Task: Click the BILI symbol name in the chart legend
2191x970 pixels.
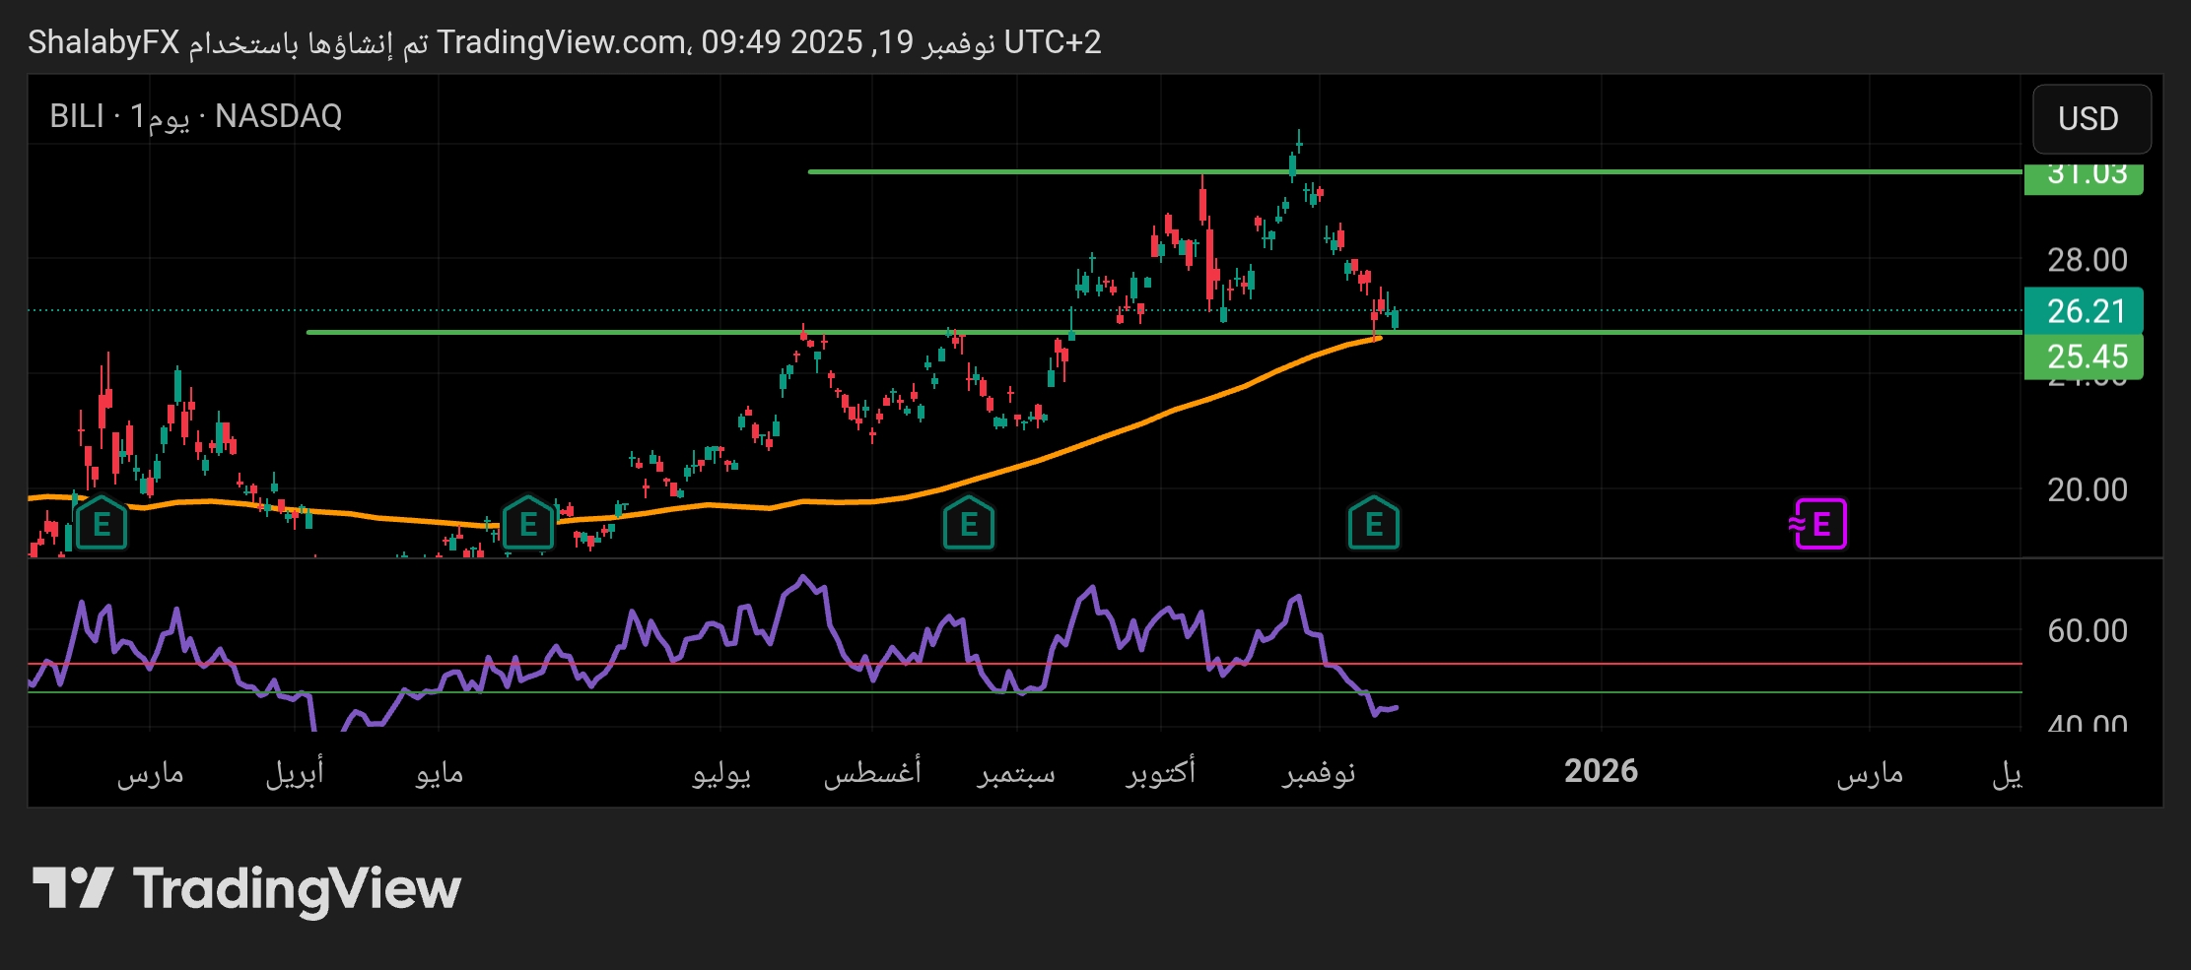Action: pos(76,116)
